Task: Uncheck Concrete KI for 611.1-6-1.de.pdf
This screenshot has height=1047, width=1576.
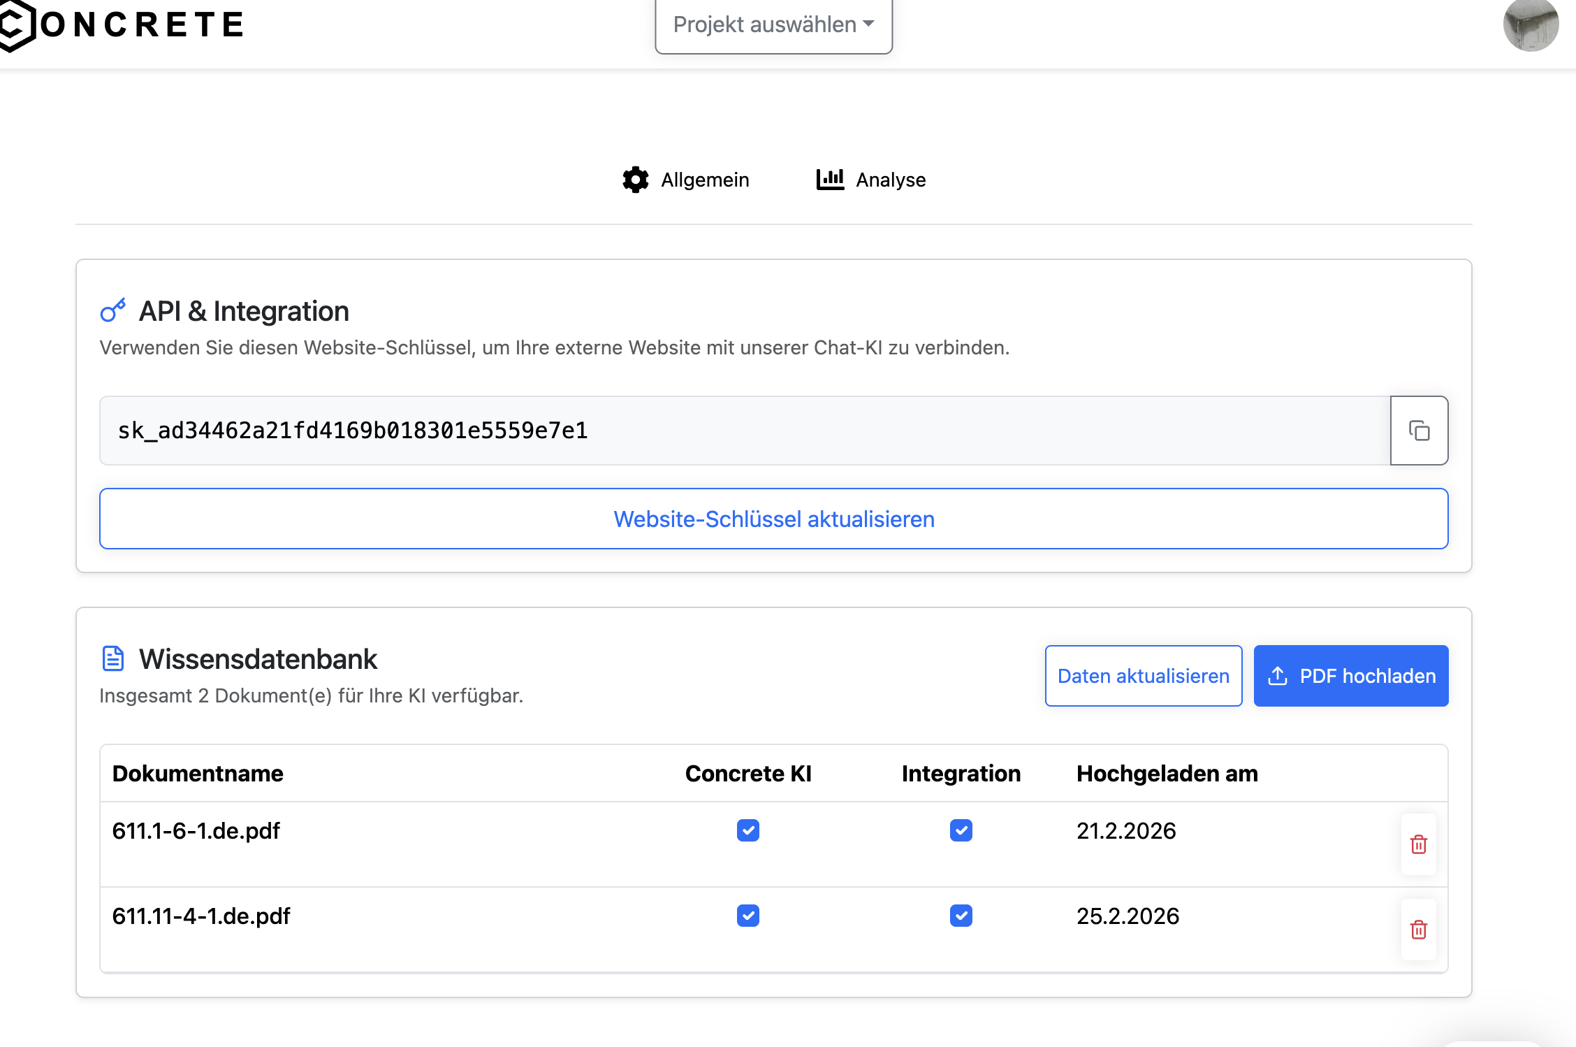Action: point(747,830)
